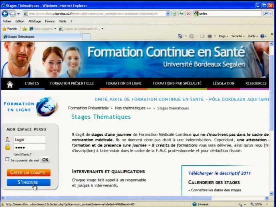Viewport: 276px width, 207px height.
Task: Expand the command bar overflow chevron
Action: (272, 34)
